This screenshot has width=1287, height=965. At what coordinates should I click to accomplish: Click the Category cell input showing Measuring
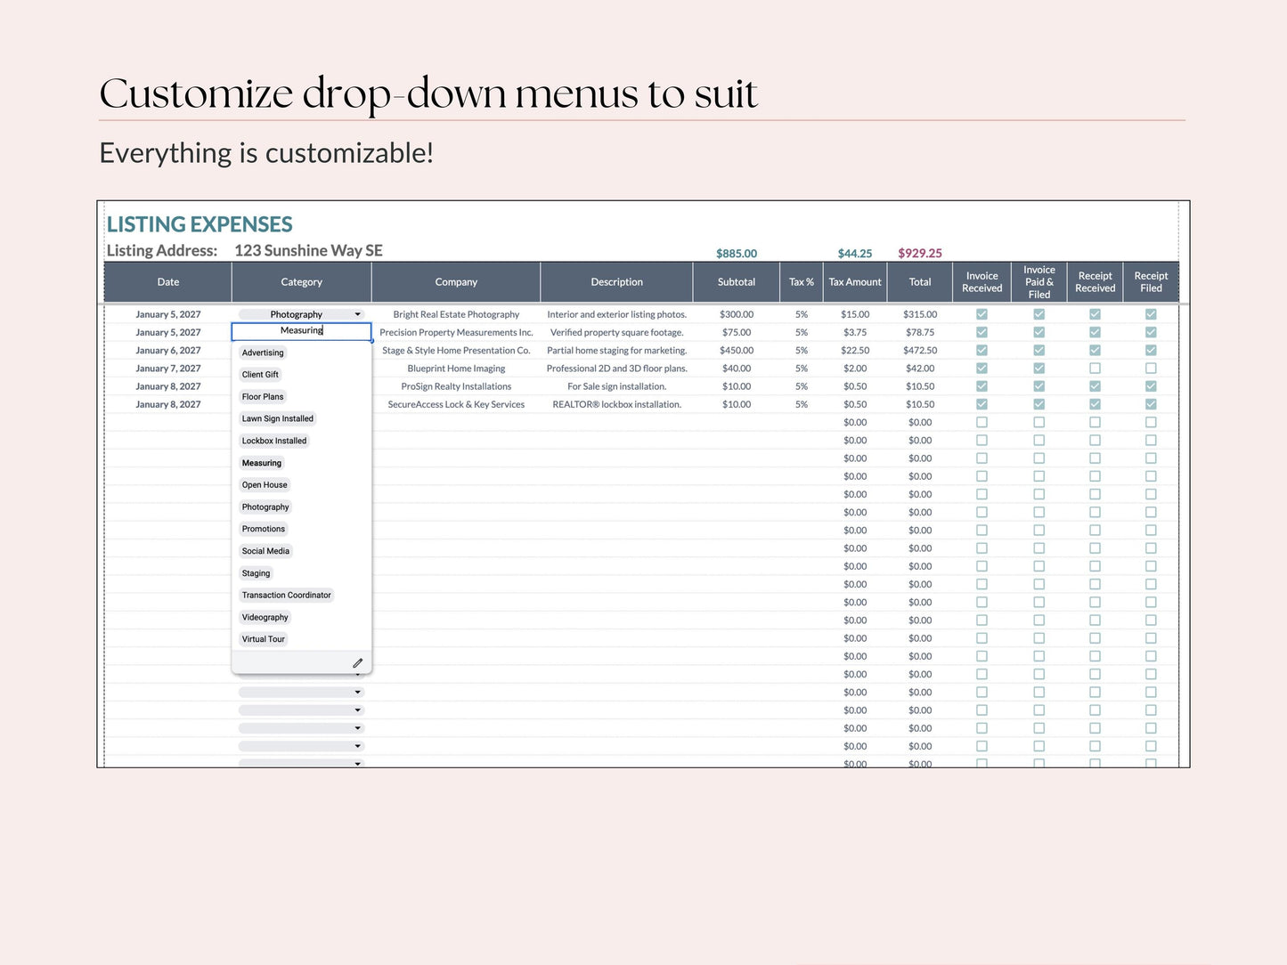point(301,331)
